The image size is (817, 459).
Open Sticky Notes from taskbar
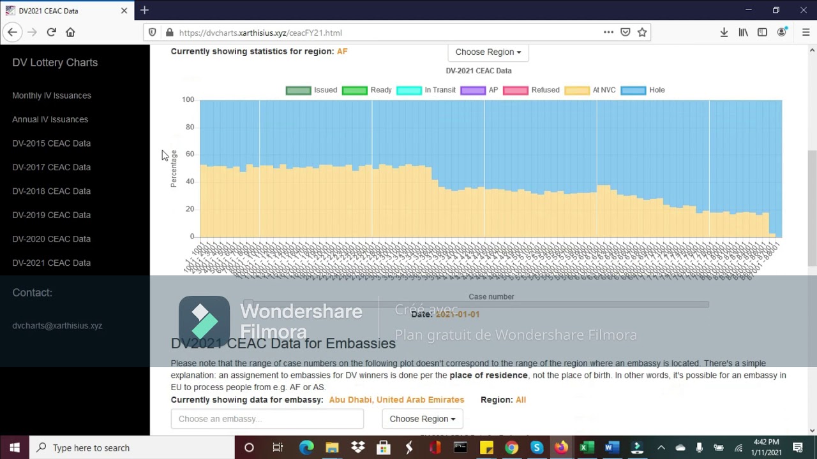tap(486, 448)
